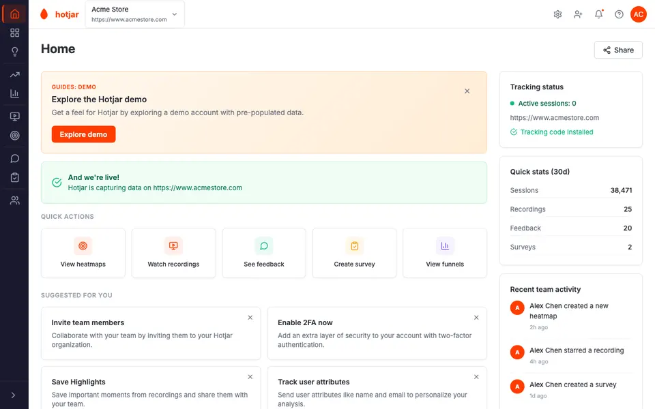
Task: Open the notifications bell
Action: tap(598, 14)
